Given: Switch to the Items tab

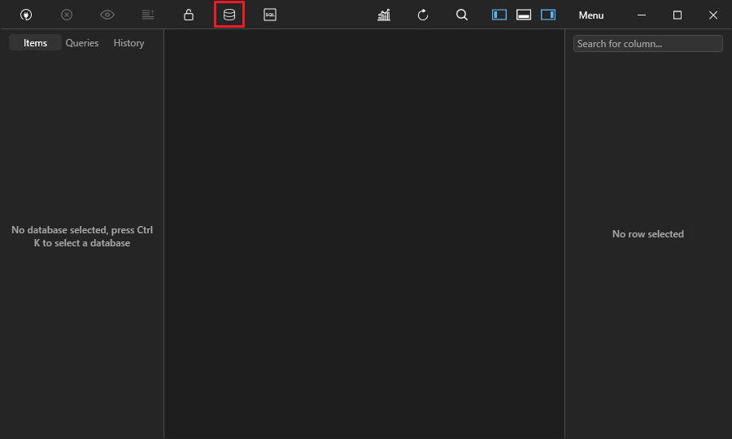Looking at the screenshot, I should pyautogui.click(x=36, y=43).
